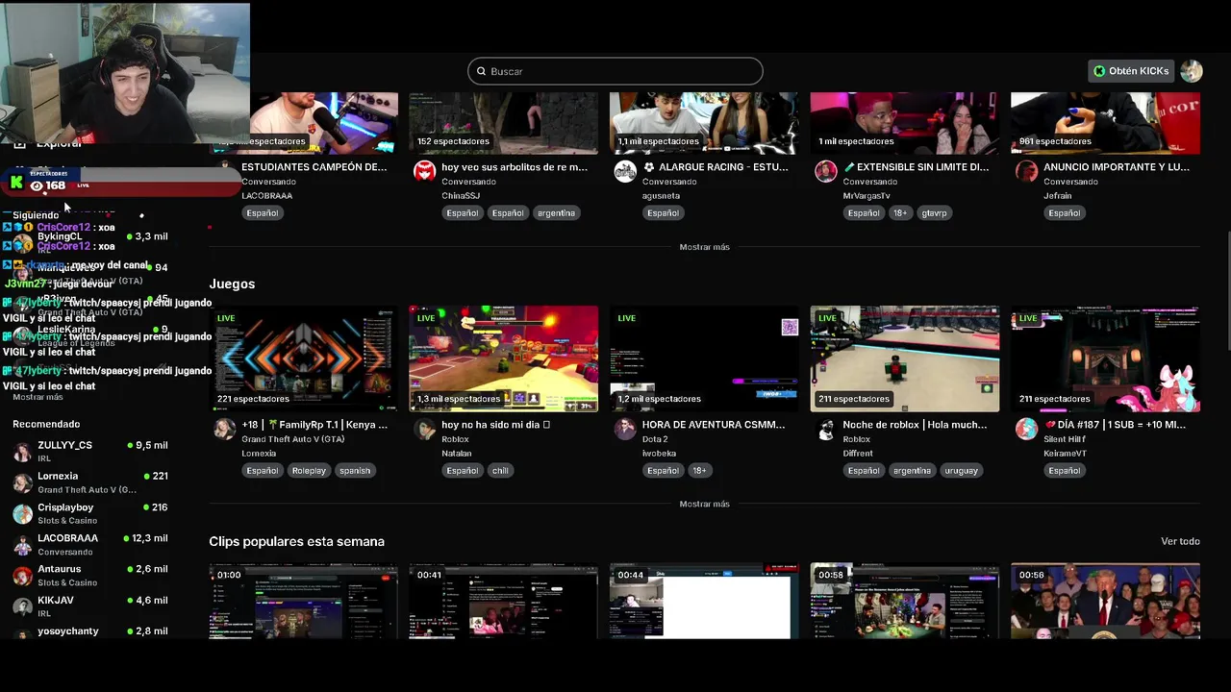
Task: Focus the Buscar search field
Action: coord(615,71)
